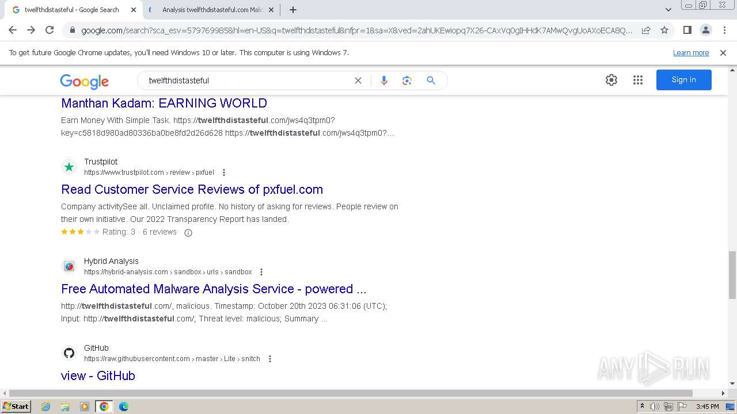737x414 pixels.
Task: Click the vertical scrollbar thumb
Action: click(732, 275)
